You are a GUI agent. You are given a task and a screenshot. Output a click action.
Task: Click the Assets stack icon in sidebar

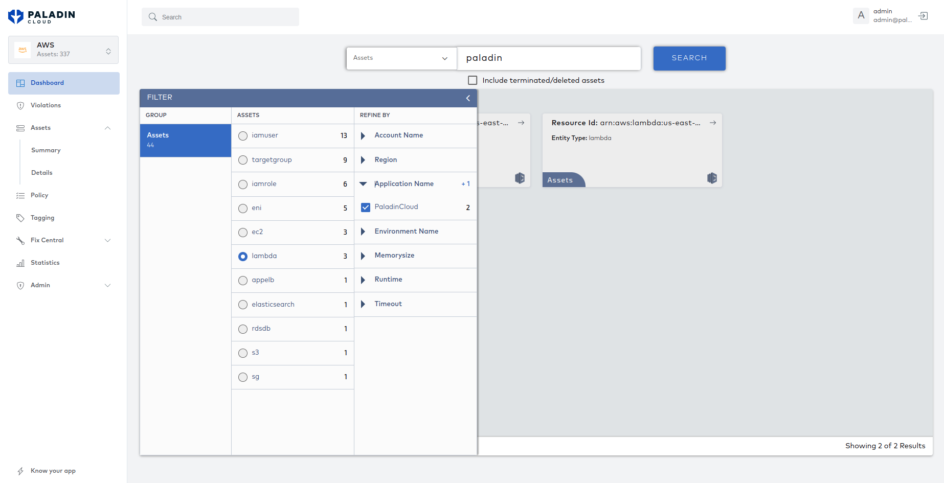click(x=20, y=128)
